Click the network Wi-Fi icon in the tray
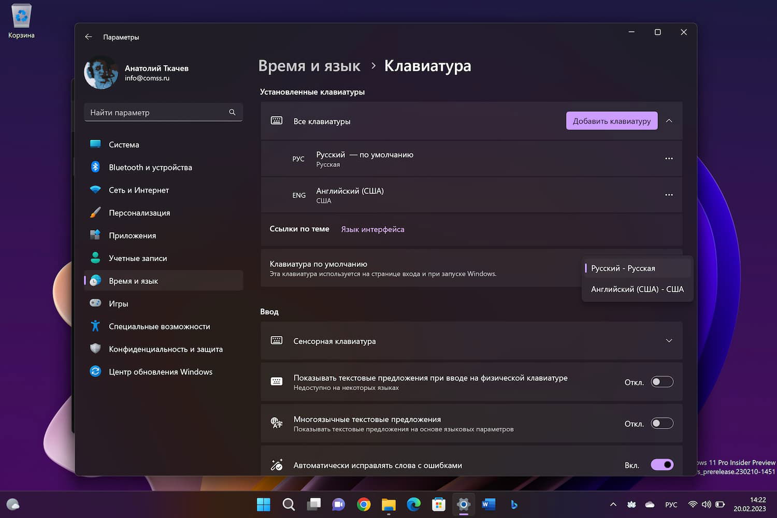Screen dimensions: 777x518 coord(692,505)
